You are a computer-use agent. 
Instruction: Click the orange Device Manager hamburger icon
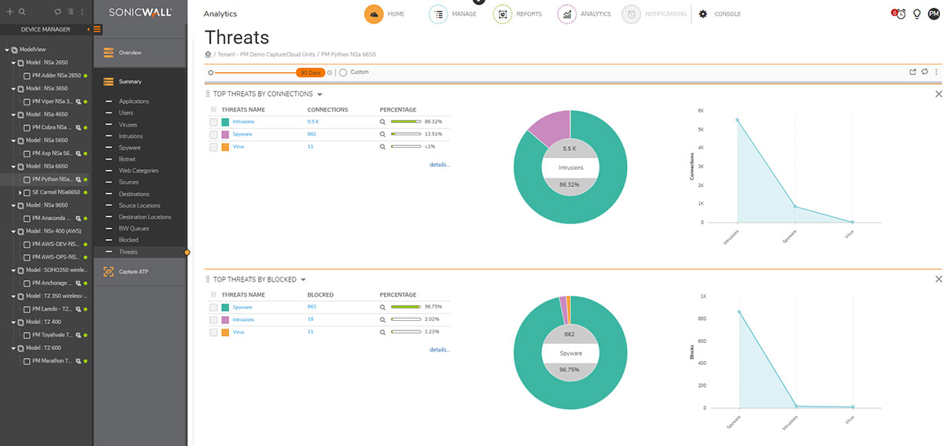(x=97, y=29)
